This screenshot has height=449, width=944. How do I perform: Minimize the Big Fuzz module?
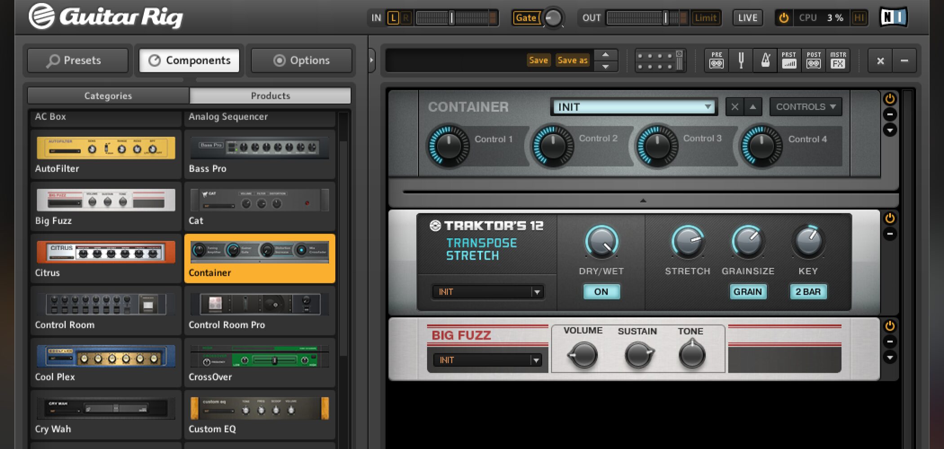[x=890, y=342]
